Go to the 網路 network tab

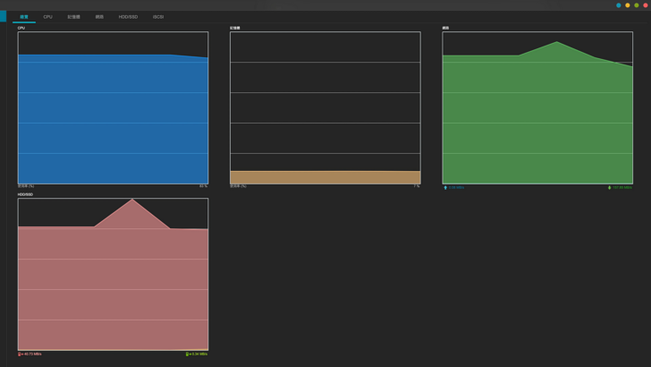(x=99, y=17)
